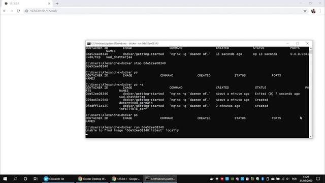This screenshot has height=183, width=325.
Task: Switch to the Container list taskbar app
Action: tap(58, 178)
